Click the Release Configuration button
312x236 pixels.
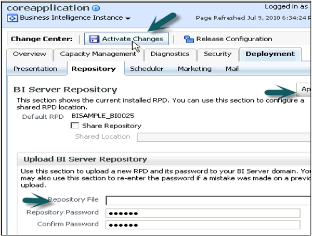233,39
